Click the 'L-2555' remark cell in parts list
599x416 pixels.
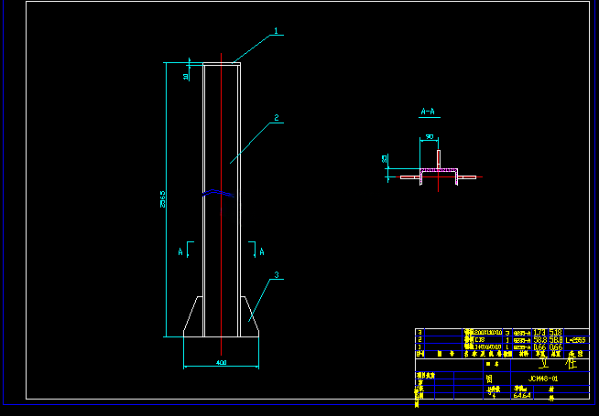click(576, 340)
